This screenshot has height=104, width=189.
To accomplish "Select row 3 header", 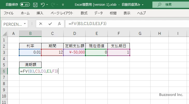I will [4, 52].
